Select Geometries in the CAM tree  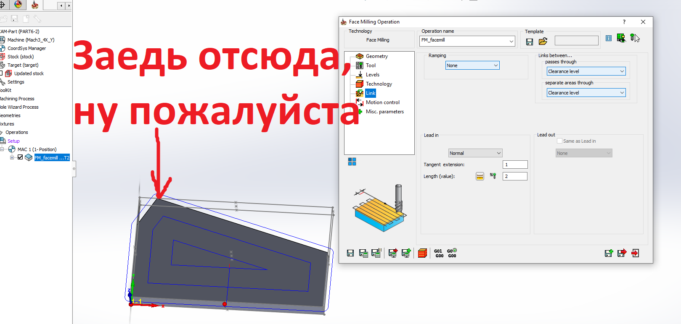point(10,115)
